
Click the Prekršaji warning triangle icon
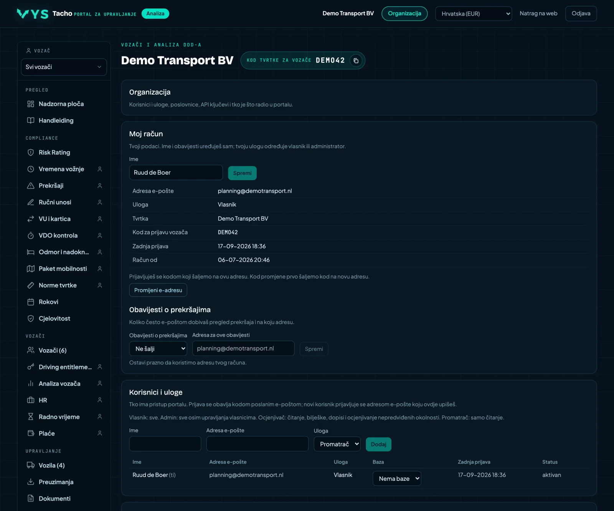(x=31, y=185)
